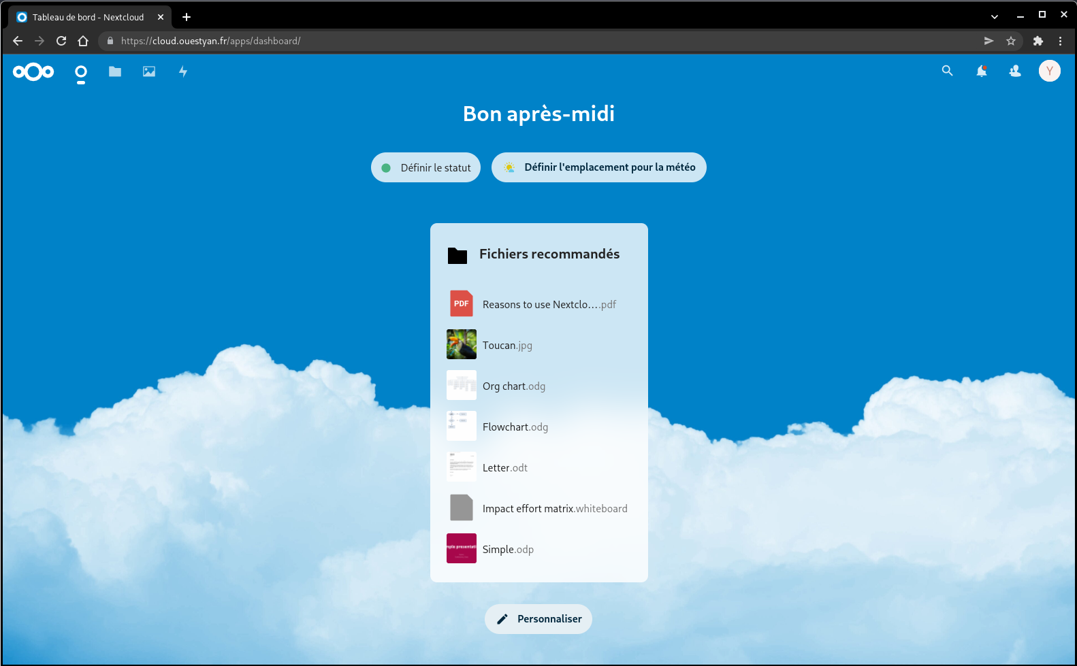Open the Org chart.odg file
Image resolution: width=1077 pixels, height=666 pixels.
[x=513, y=386]
